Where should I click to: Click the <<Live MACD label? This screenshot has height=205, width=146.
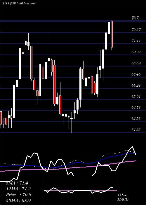point(123,197)
